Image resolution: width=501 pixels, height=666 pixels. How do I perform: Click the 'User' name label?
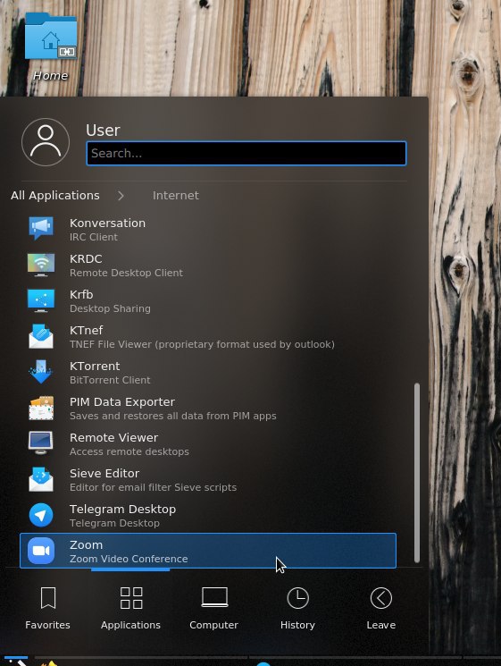click(103, 130)
